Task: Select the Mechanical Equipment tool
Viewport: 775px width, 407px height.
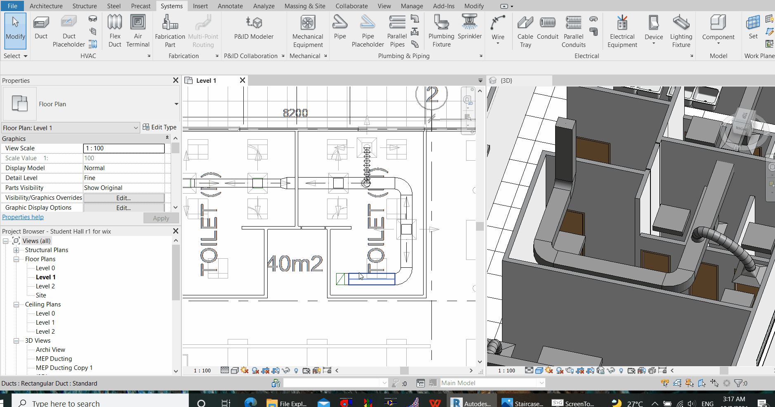Action: click(308, 31)
